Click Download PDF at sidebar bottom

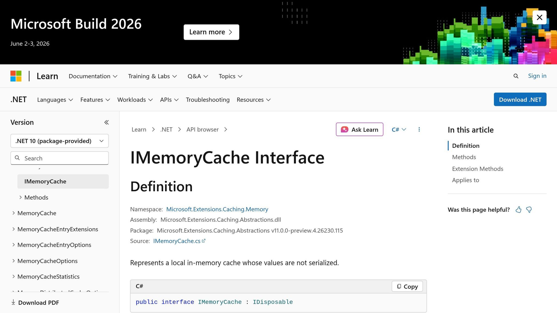(x=35, y=303)
